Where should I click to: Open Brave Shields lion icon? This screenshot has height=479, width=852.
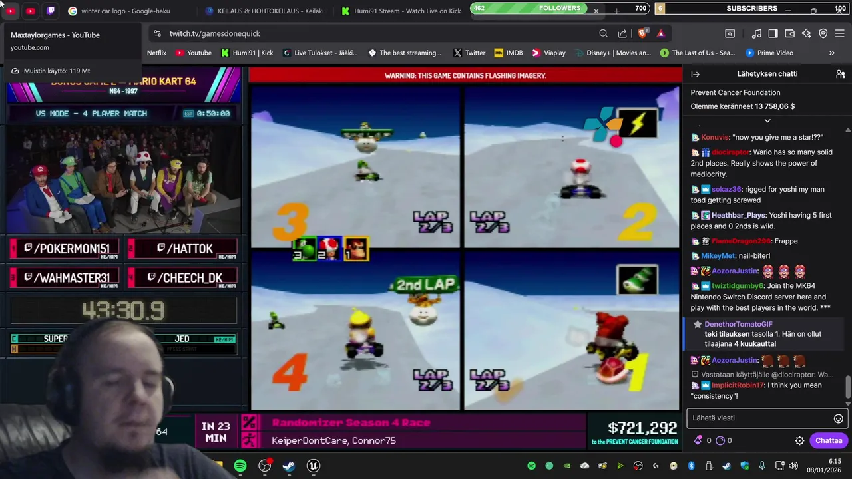pos(642,33)
